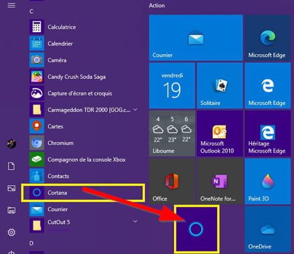
Task: Start Candy Crush Soda Saga icon
Action: coord(37,76)
